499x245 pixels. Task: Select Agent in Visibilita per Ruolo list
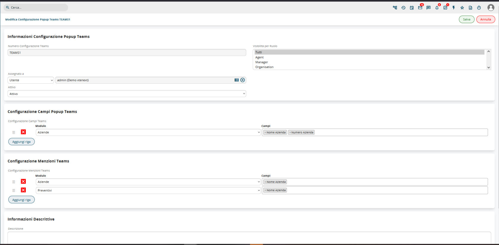[x=369, y=57]
